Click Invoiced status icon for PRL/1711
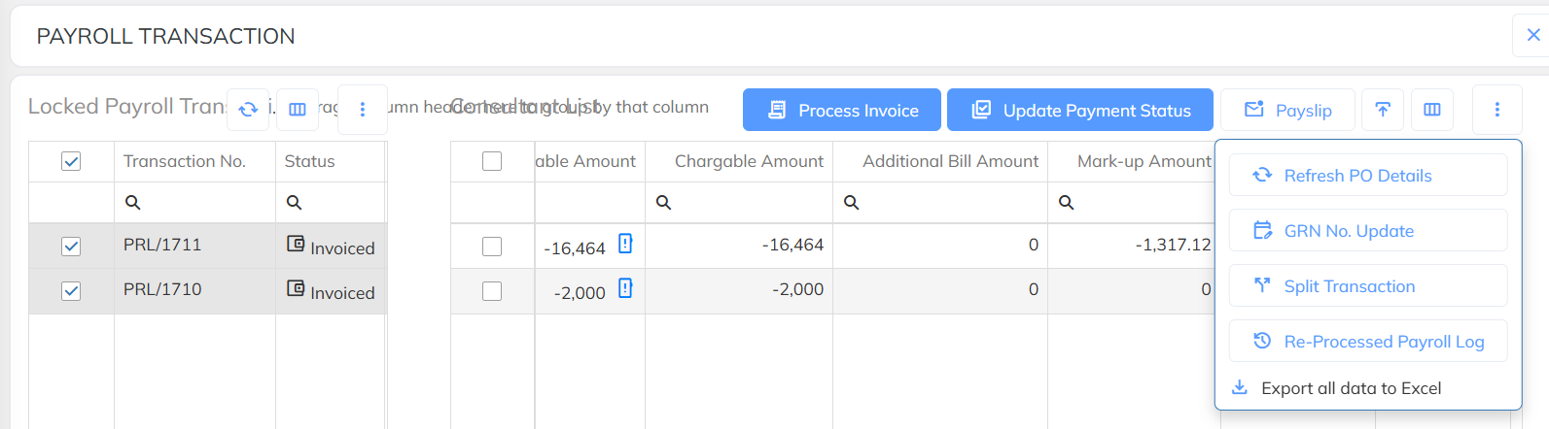 (296, 244)
